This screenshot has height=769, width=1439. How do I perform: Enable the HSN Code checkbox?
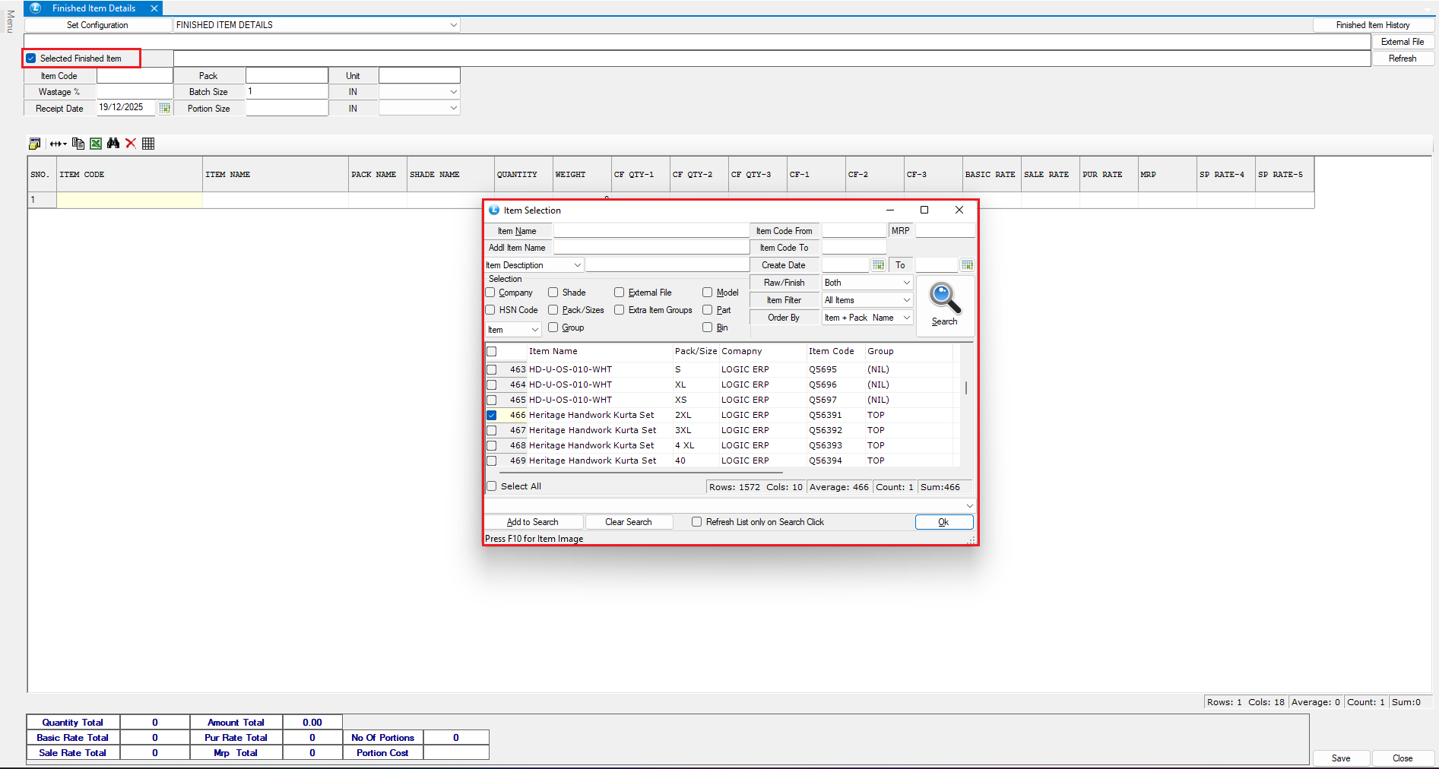tap(490, 310)
